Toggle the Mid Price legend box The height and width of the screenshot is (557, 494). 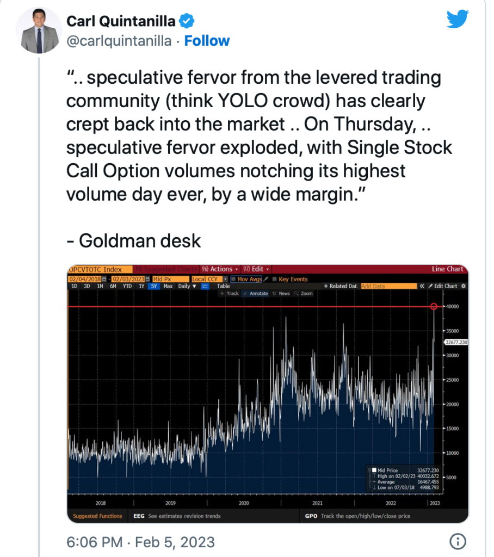pos(374,470)
